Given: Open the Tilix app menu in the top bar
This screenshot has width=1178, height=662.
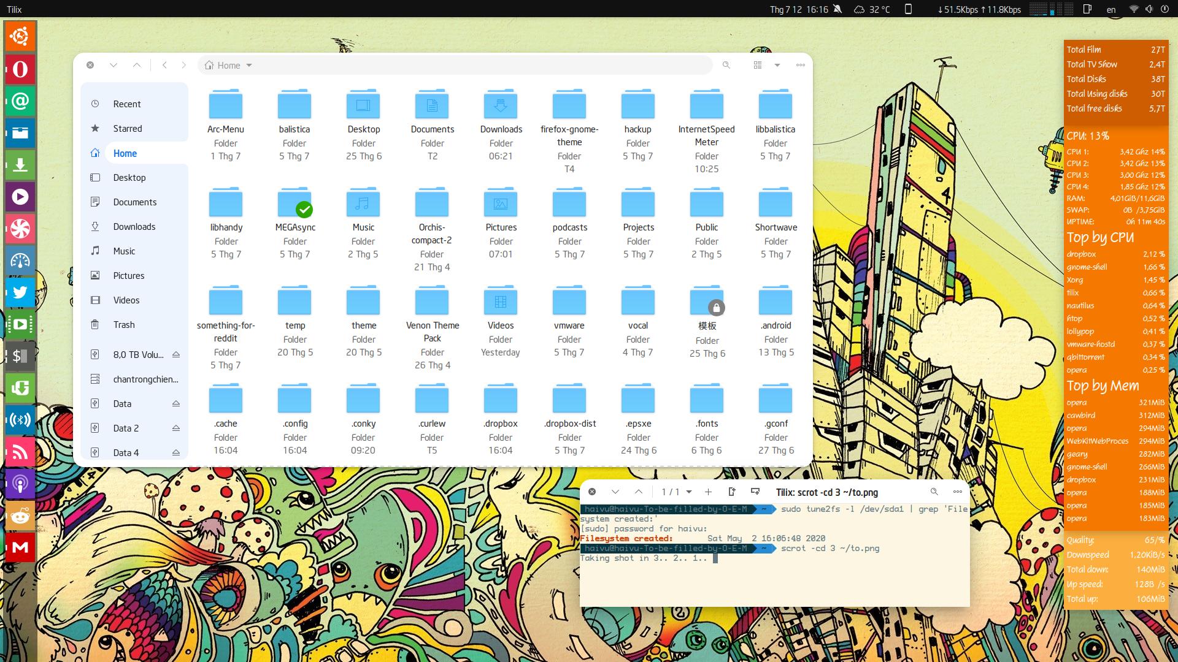Looking at the screenshot, I should [14, 9].
